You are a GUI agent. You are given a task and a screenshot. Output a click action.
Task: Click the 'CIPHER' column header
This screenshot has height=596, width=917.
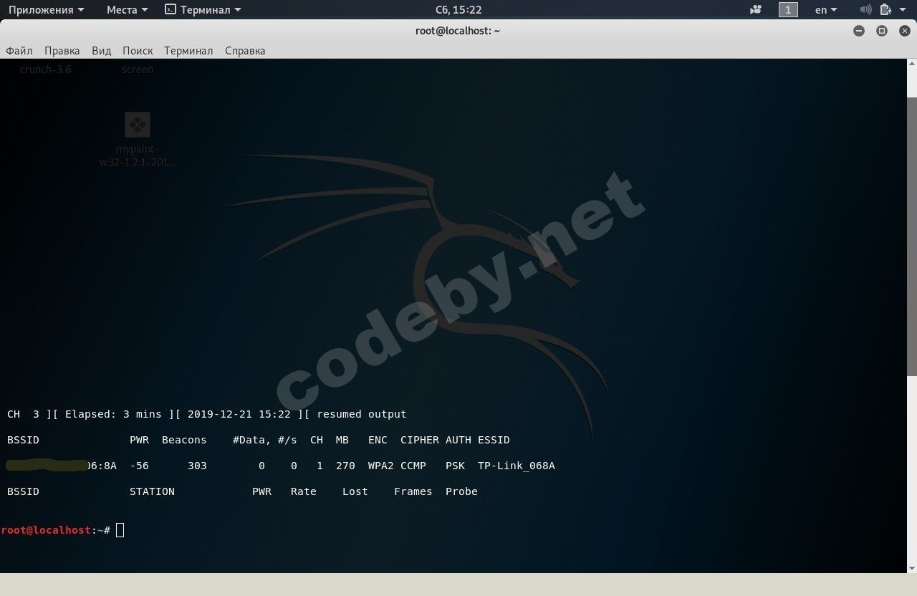pos(420,440)
